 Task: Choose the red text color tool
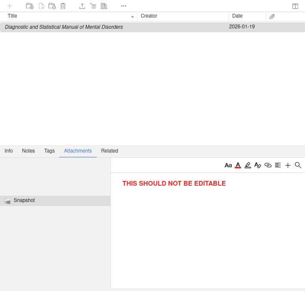(238, 165)
